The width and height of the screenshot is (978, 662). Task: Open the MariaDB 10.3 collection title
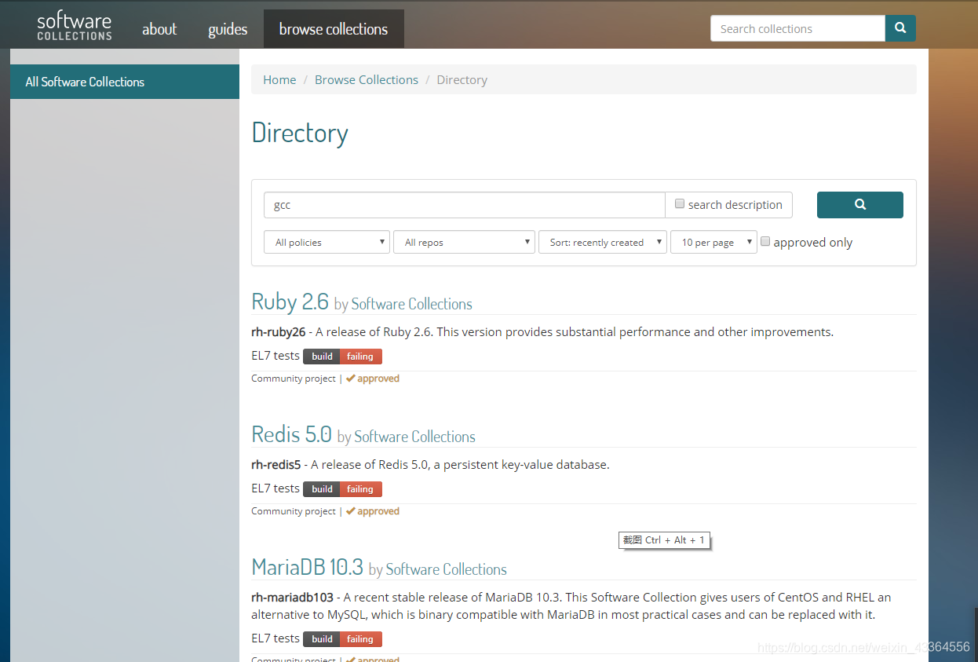(x=307, y=567)
